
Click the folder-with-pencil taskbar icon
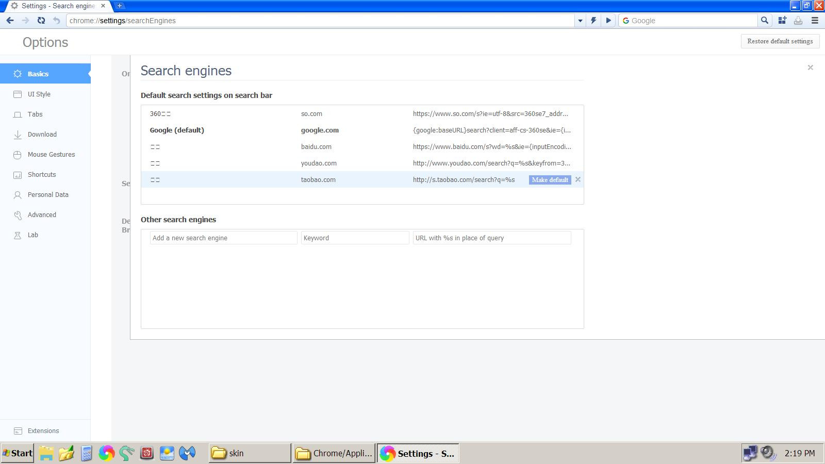point(67,453)
